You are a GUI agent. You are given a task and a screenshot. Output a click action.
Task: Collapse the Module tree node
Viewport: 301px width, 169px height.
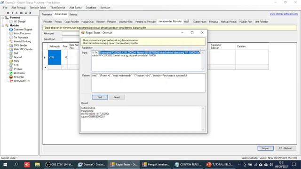tap(3, 25)
